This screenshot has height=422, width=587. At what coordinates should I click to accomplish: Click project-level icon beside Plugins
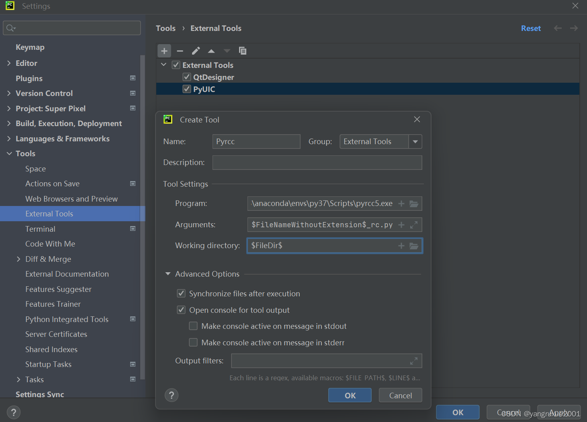[133, 78]
